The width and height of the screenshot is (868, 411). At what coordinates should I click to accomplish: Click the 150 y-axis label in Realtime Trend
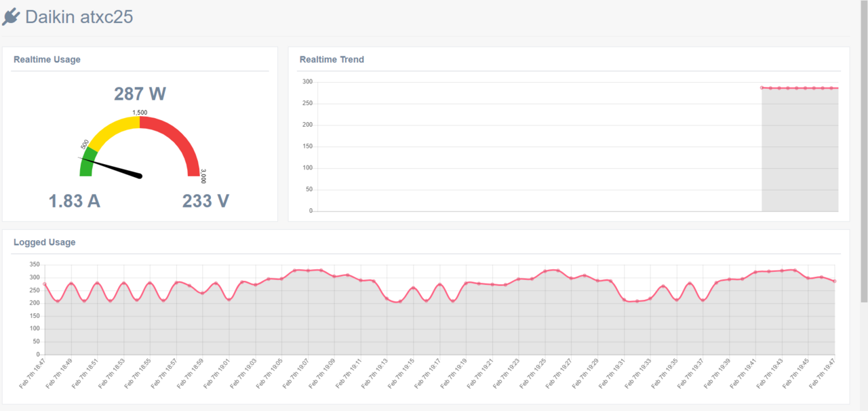point(307,146)
